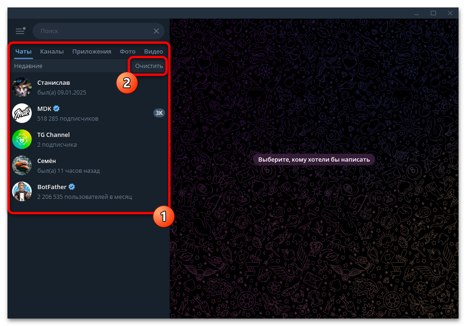Click the 2 подписчика subtitle
Viewport: 466px width, 326px height.
pos(57,144)
